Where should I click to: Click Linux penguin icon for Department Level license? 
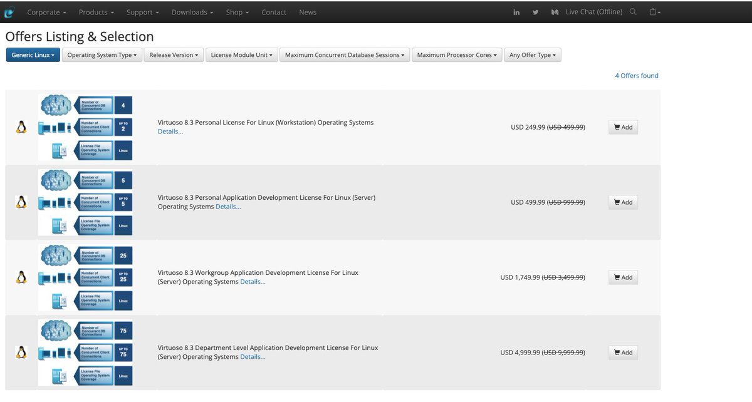[x=21, y=353]
